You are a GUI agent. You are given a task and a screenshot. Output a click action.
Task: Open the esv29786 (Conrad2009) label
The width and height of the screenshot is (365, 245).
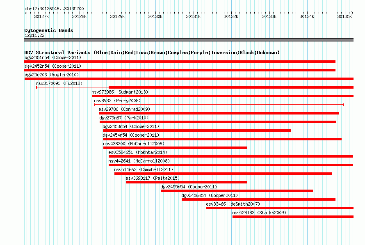124,109
